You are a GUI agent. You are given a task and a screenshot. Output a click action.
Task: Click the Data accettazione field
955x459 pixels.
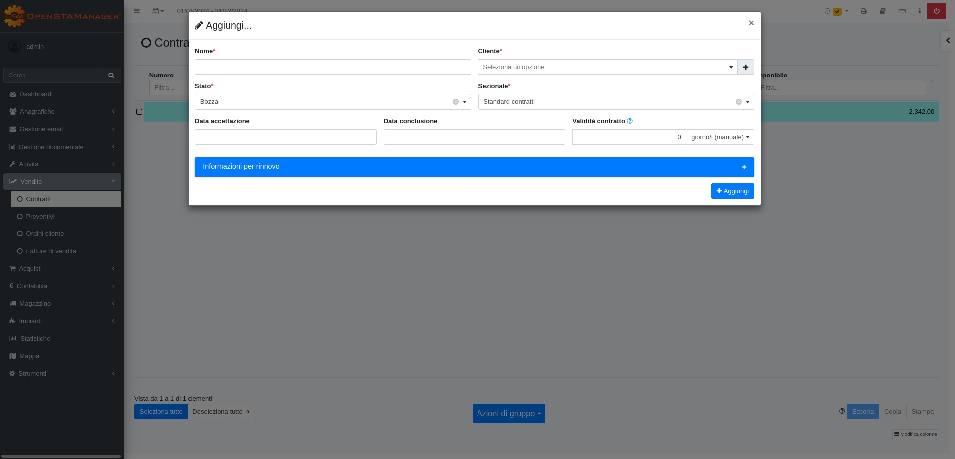pos(285,137)
